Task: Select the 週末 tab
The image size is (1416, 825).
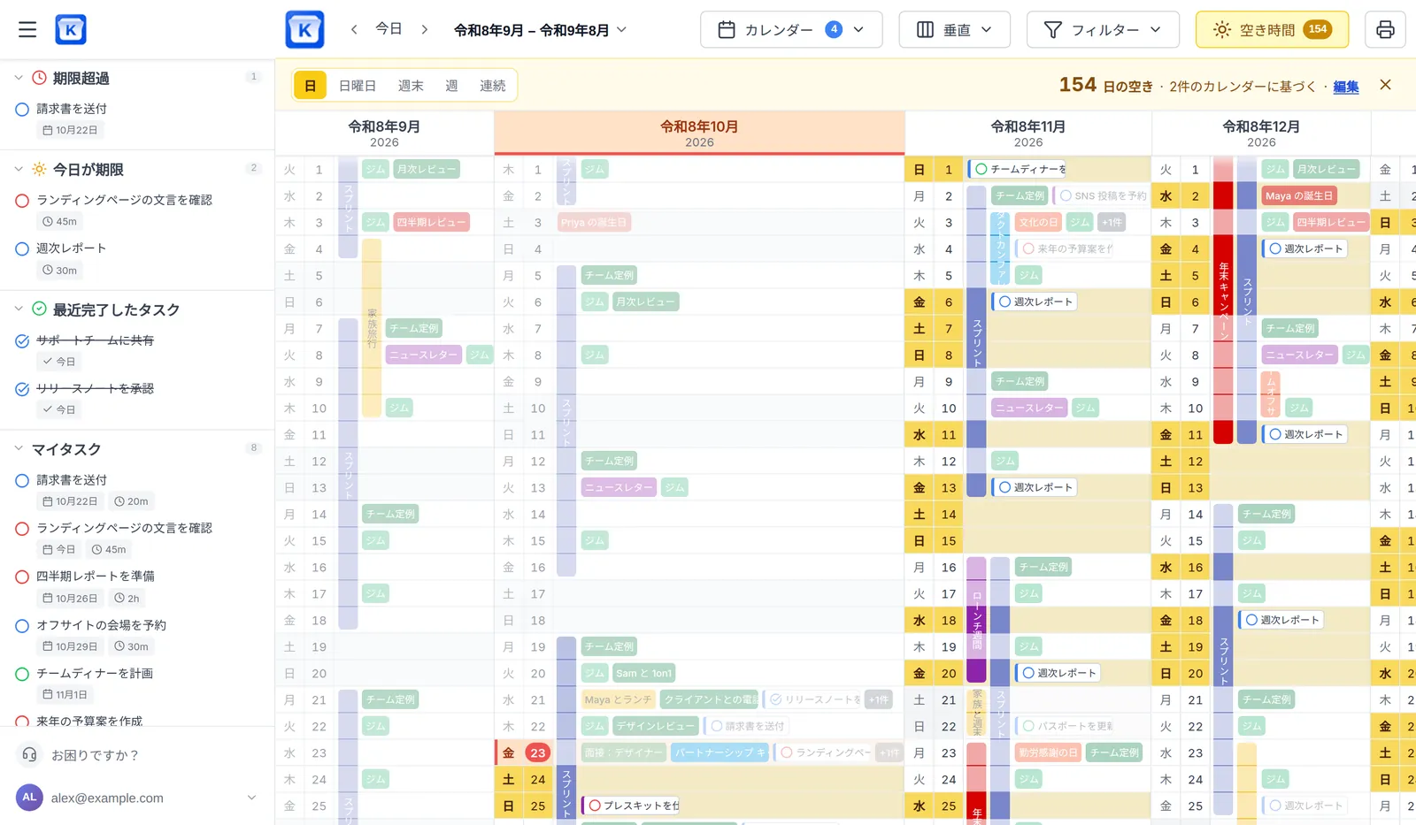Action: (x=411, y=86)
